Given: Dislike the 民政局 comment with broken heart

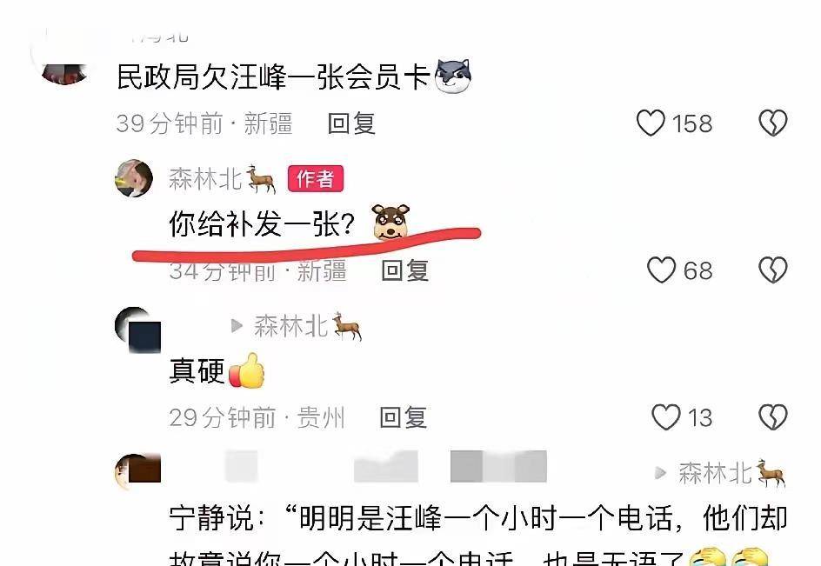Looking at the screenshot, I should pyautogui.click(x=773, y=123).
